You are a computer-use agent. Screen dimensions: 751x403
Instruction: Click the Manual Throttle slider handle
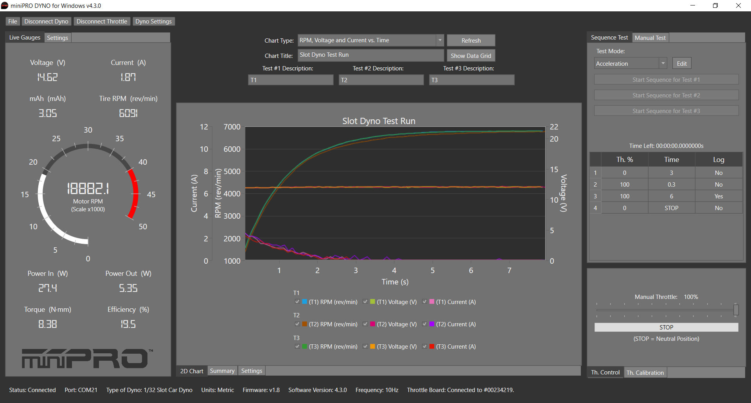click(x=736, y=310)
